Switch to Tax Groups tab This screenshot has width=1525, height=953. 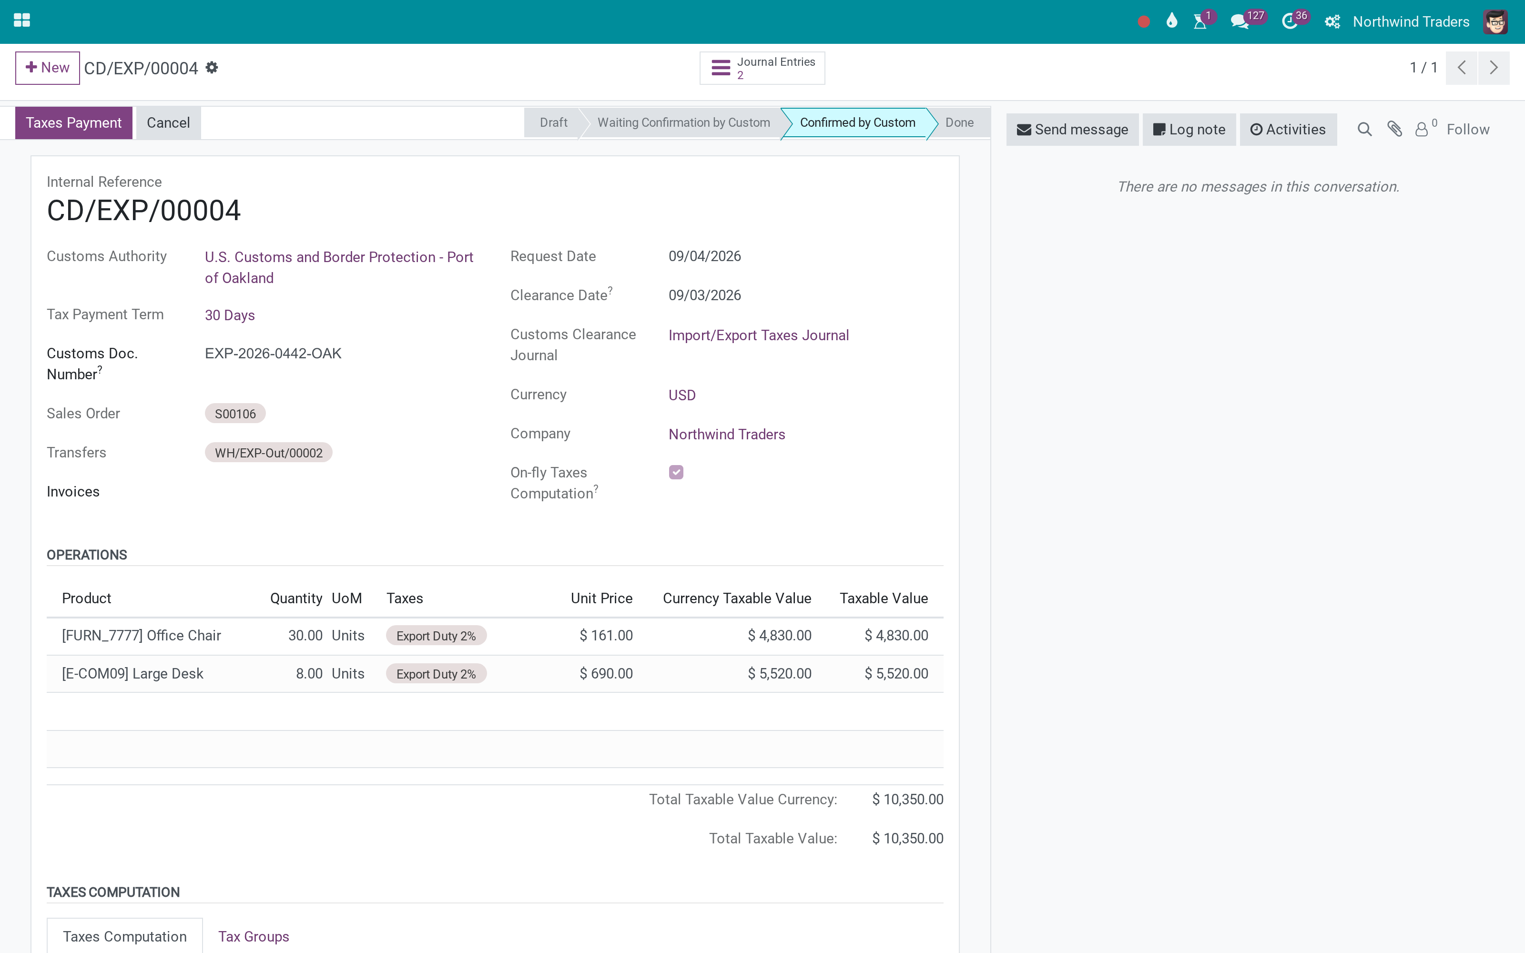[254, 936]
